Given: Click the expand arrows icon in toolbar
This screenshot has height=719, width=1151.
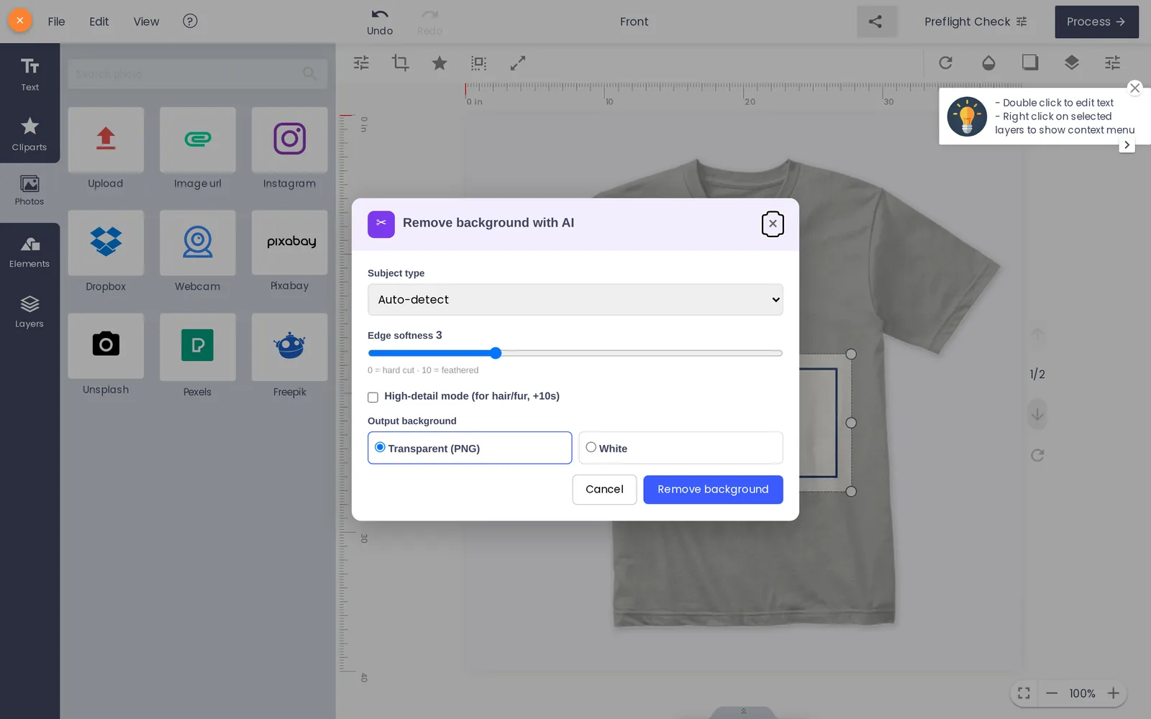Looking at the screenshot, I should (518, 63).
